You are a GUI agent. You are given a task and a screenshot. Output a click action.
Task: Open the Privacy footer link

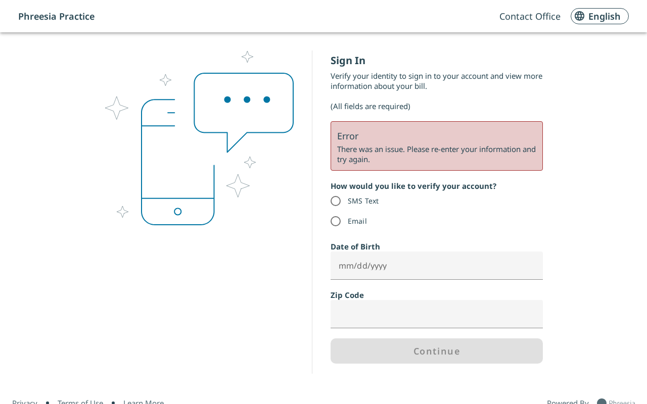tap(25, 402)
